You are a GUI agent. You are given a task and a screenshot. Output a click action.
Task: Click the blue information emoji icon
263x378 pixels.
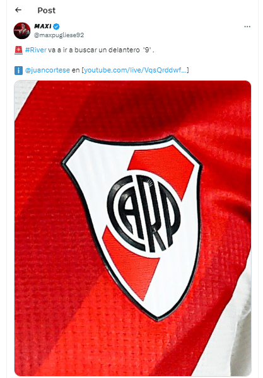tap(18, 71)
